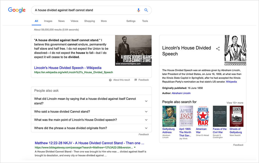Click the magnifying glass search icon
This screenshot has width=259, height=163.
146,10
